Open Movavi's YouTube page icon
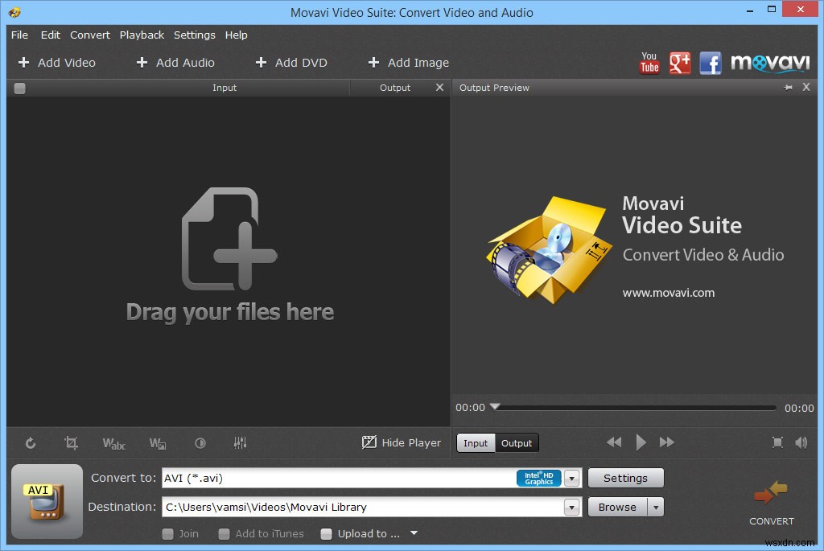824x551 pixels. tap(649, 62)
